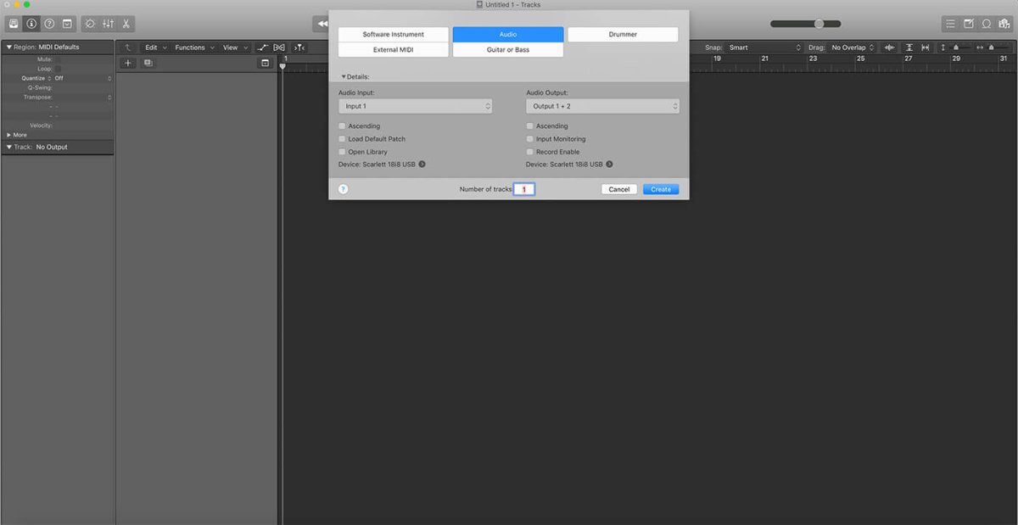
Task: Click the master volume slider knob
Action: tap(819, 24)
